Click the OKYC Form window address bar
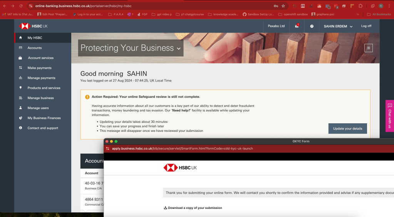The image size is (394, 217). click(x=182, y=149)
